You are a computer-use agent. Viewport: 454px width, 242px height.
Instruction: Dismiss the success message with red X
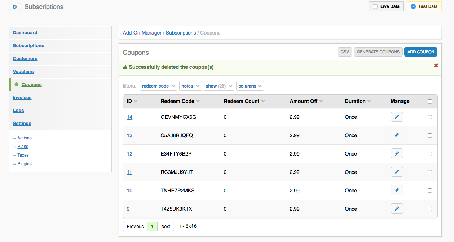click(x=436, y=65)
